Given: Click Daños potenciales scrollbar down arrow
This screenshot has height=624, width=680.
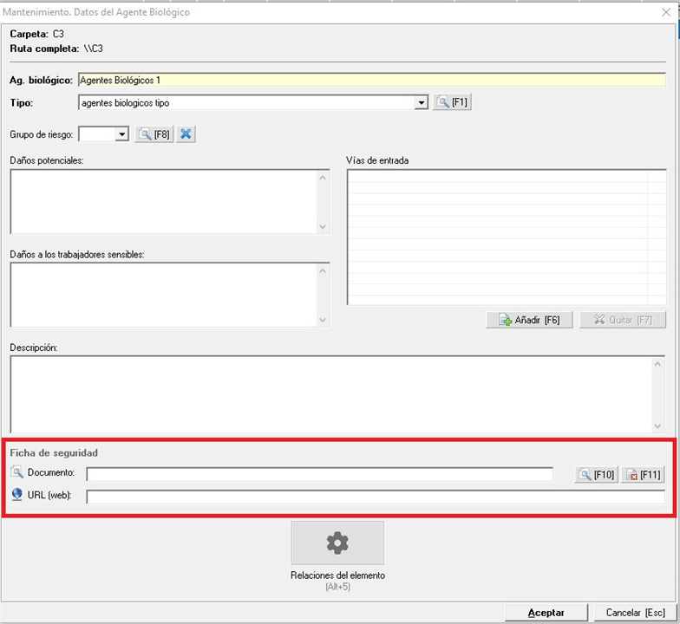Looking at the screenshot, I should pos(323,227).
